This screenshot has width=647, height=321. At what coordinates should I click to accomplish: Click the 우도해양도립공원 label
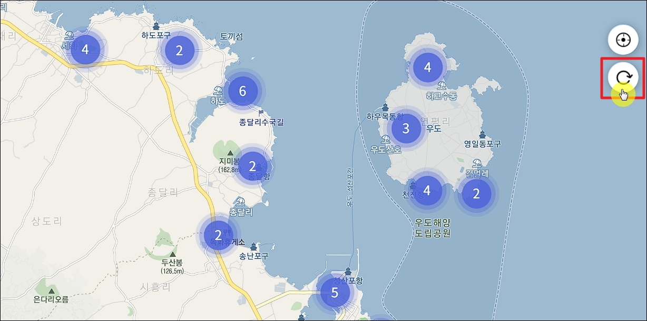[x=433, y=228]
